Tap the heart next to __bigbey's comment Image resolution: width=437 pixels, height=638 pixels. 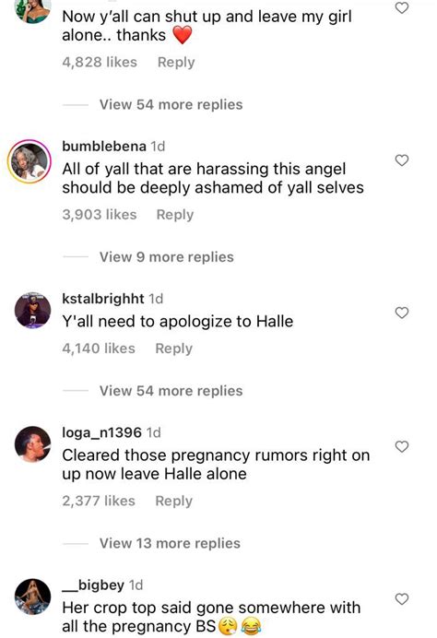click(x=402, y=599)
